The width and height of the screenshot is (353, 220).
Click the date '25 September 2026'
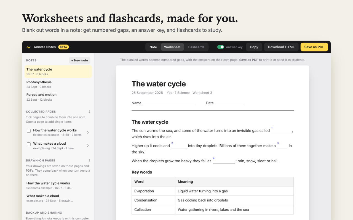click(x=147, y=93)
